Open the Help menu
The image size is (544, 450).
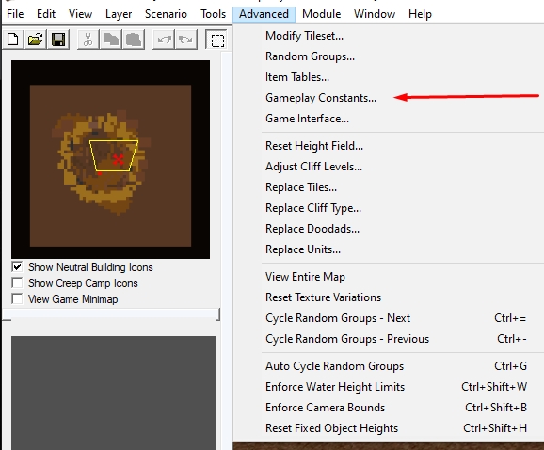[420, 14]
